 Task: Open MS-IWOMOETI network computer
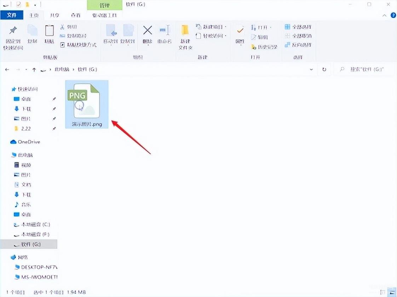click(x=36, y=277)
